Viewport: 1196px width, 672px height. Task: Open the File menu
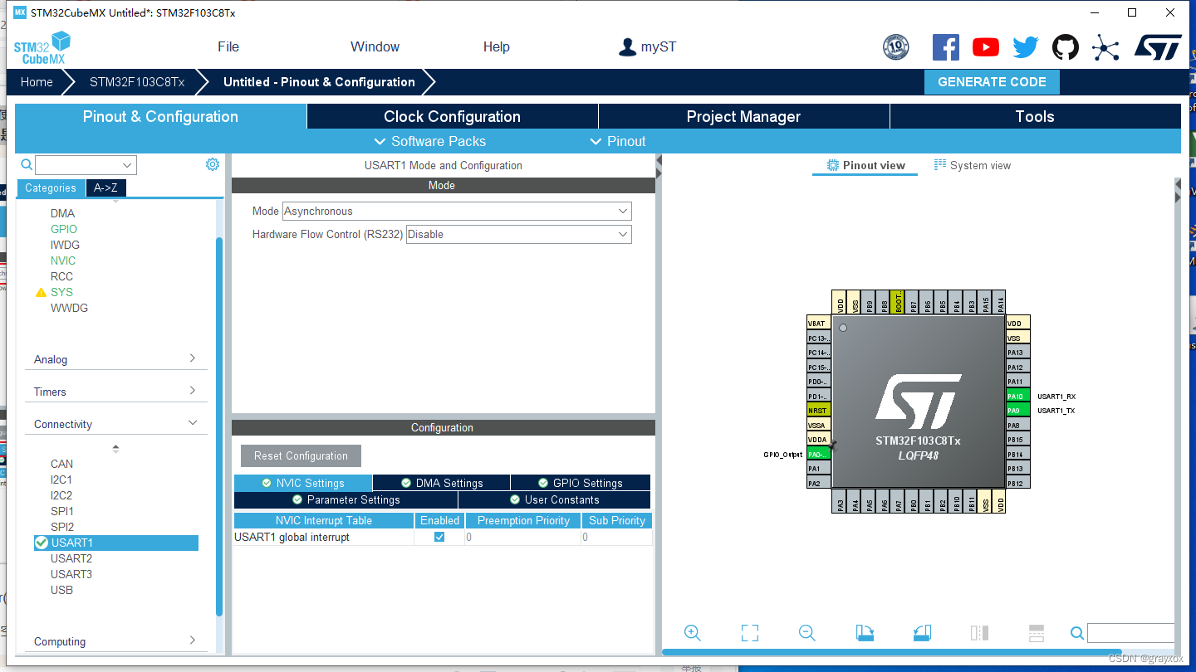pos(228,47)
